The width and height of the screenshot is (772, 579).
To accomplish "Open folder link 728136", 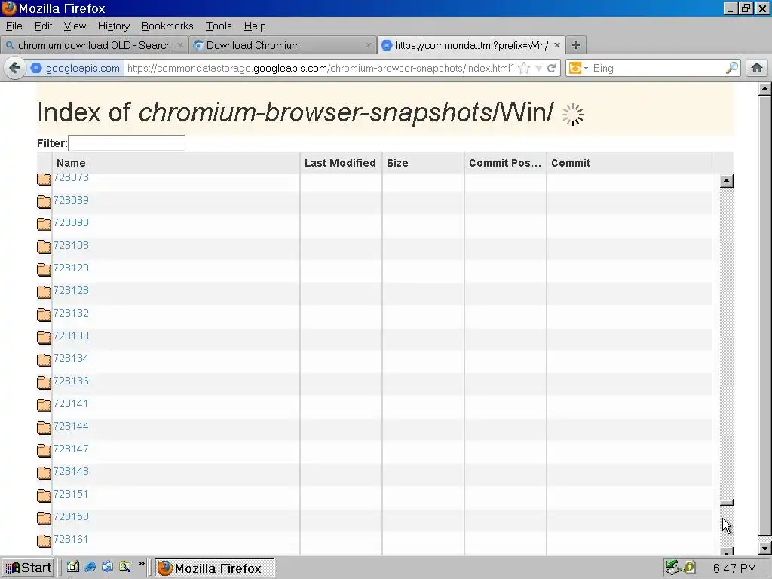I will click(71, 381).
